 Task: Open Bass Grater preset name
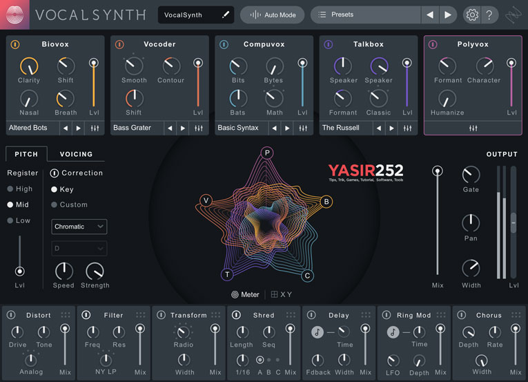click(x=132, y=128)
